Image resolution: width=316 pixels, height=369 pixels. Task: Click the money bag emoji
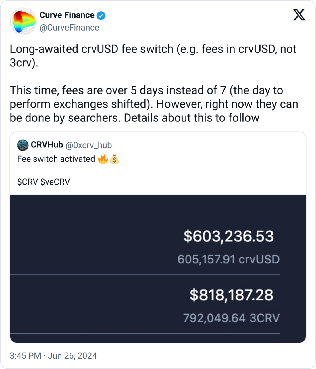[114, 159]
